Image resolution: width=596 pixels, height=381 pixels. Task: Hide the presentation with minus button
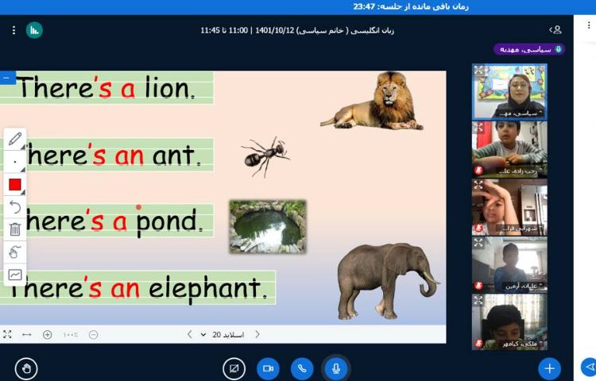point(7,78)
